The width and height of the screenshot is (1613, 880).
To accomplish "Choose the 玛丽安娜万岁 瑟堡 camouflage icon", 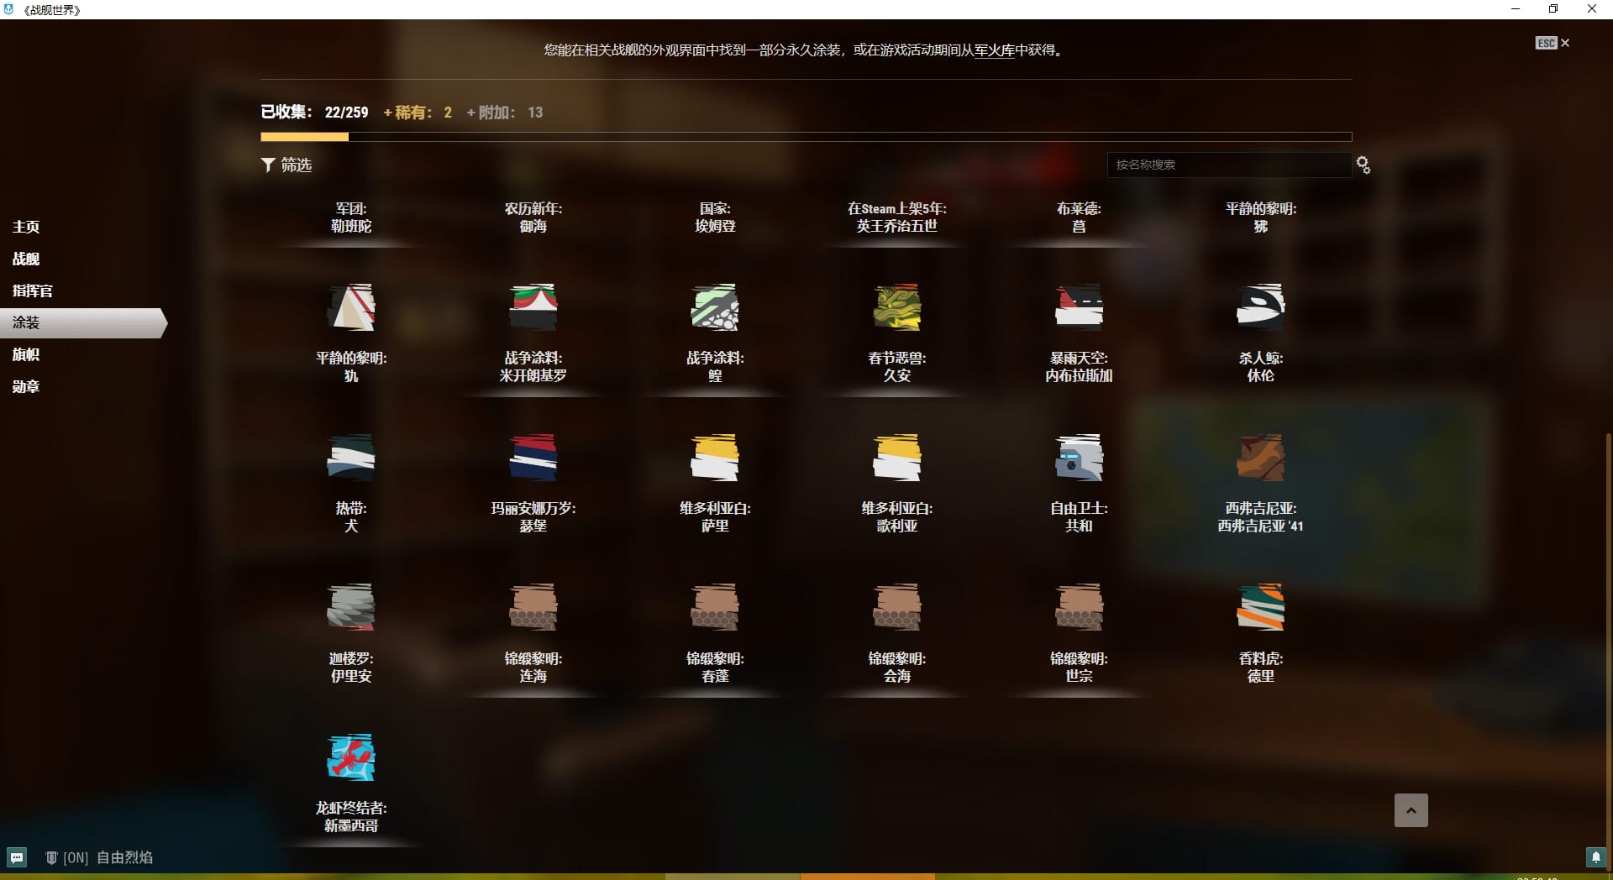I will (533, 458).
